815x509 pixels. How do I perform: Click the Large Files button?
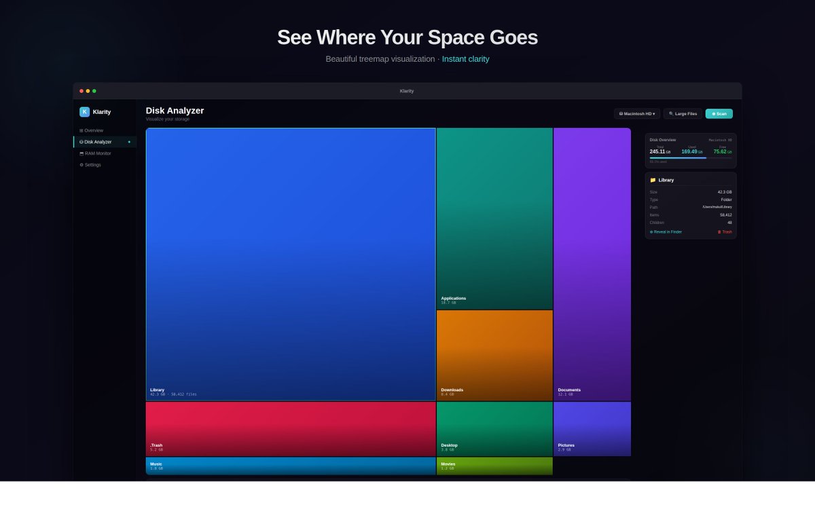tap(683, 114)
